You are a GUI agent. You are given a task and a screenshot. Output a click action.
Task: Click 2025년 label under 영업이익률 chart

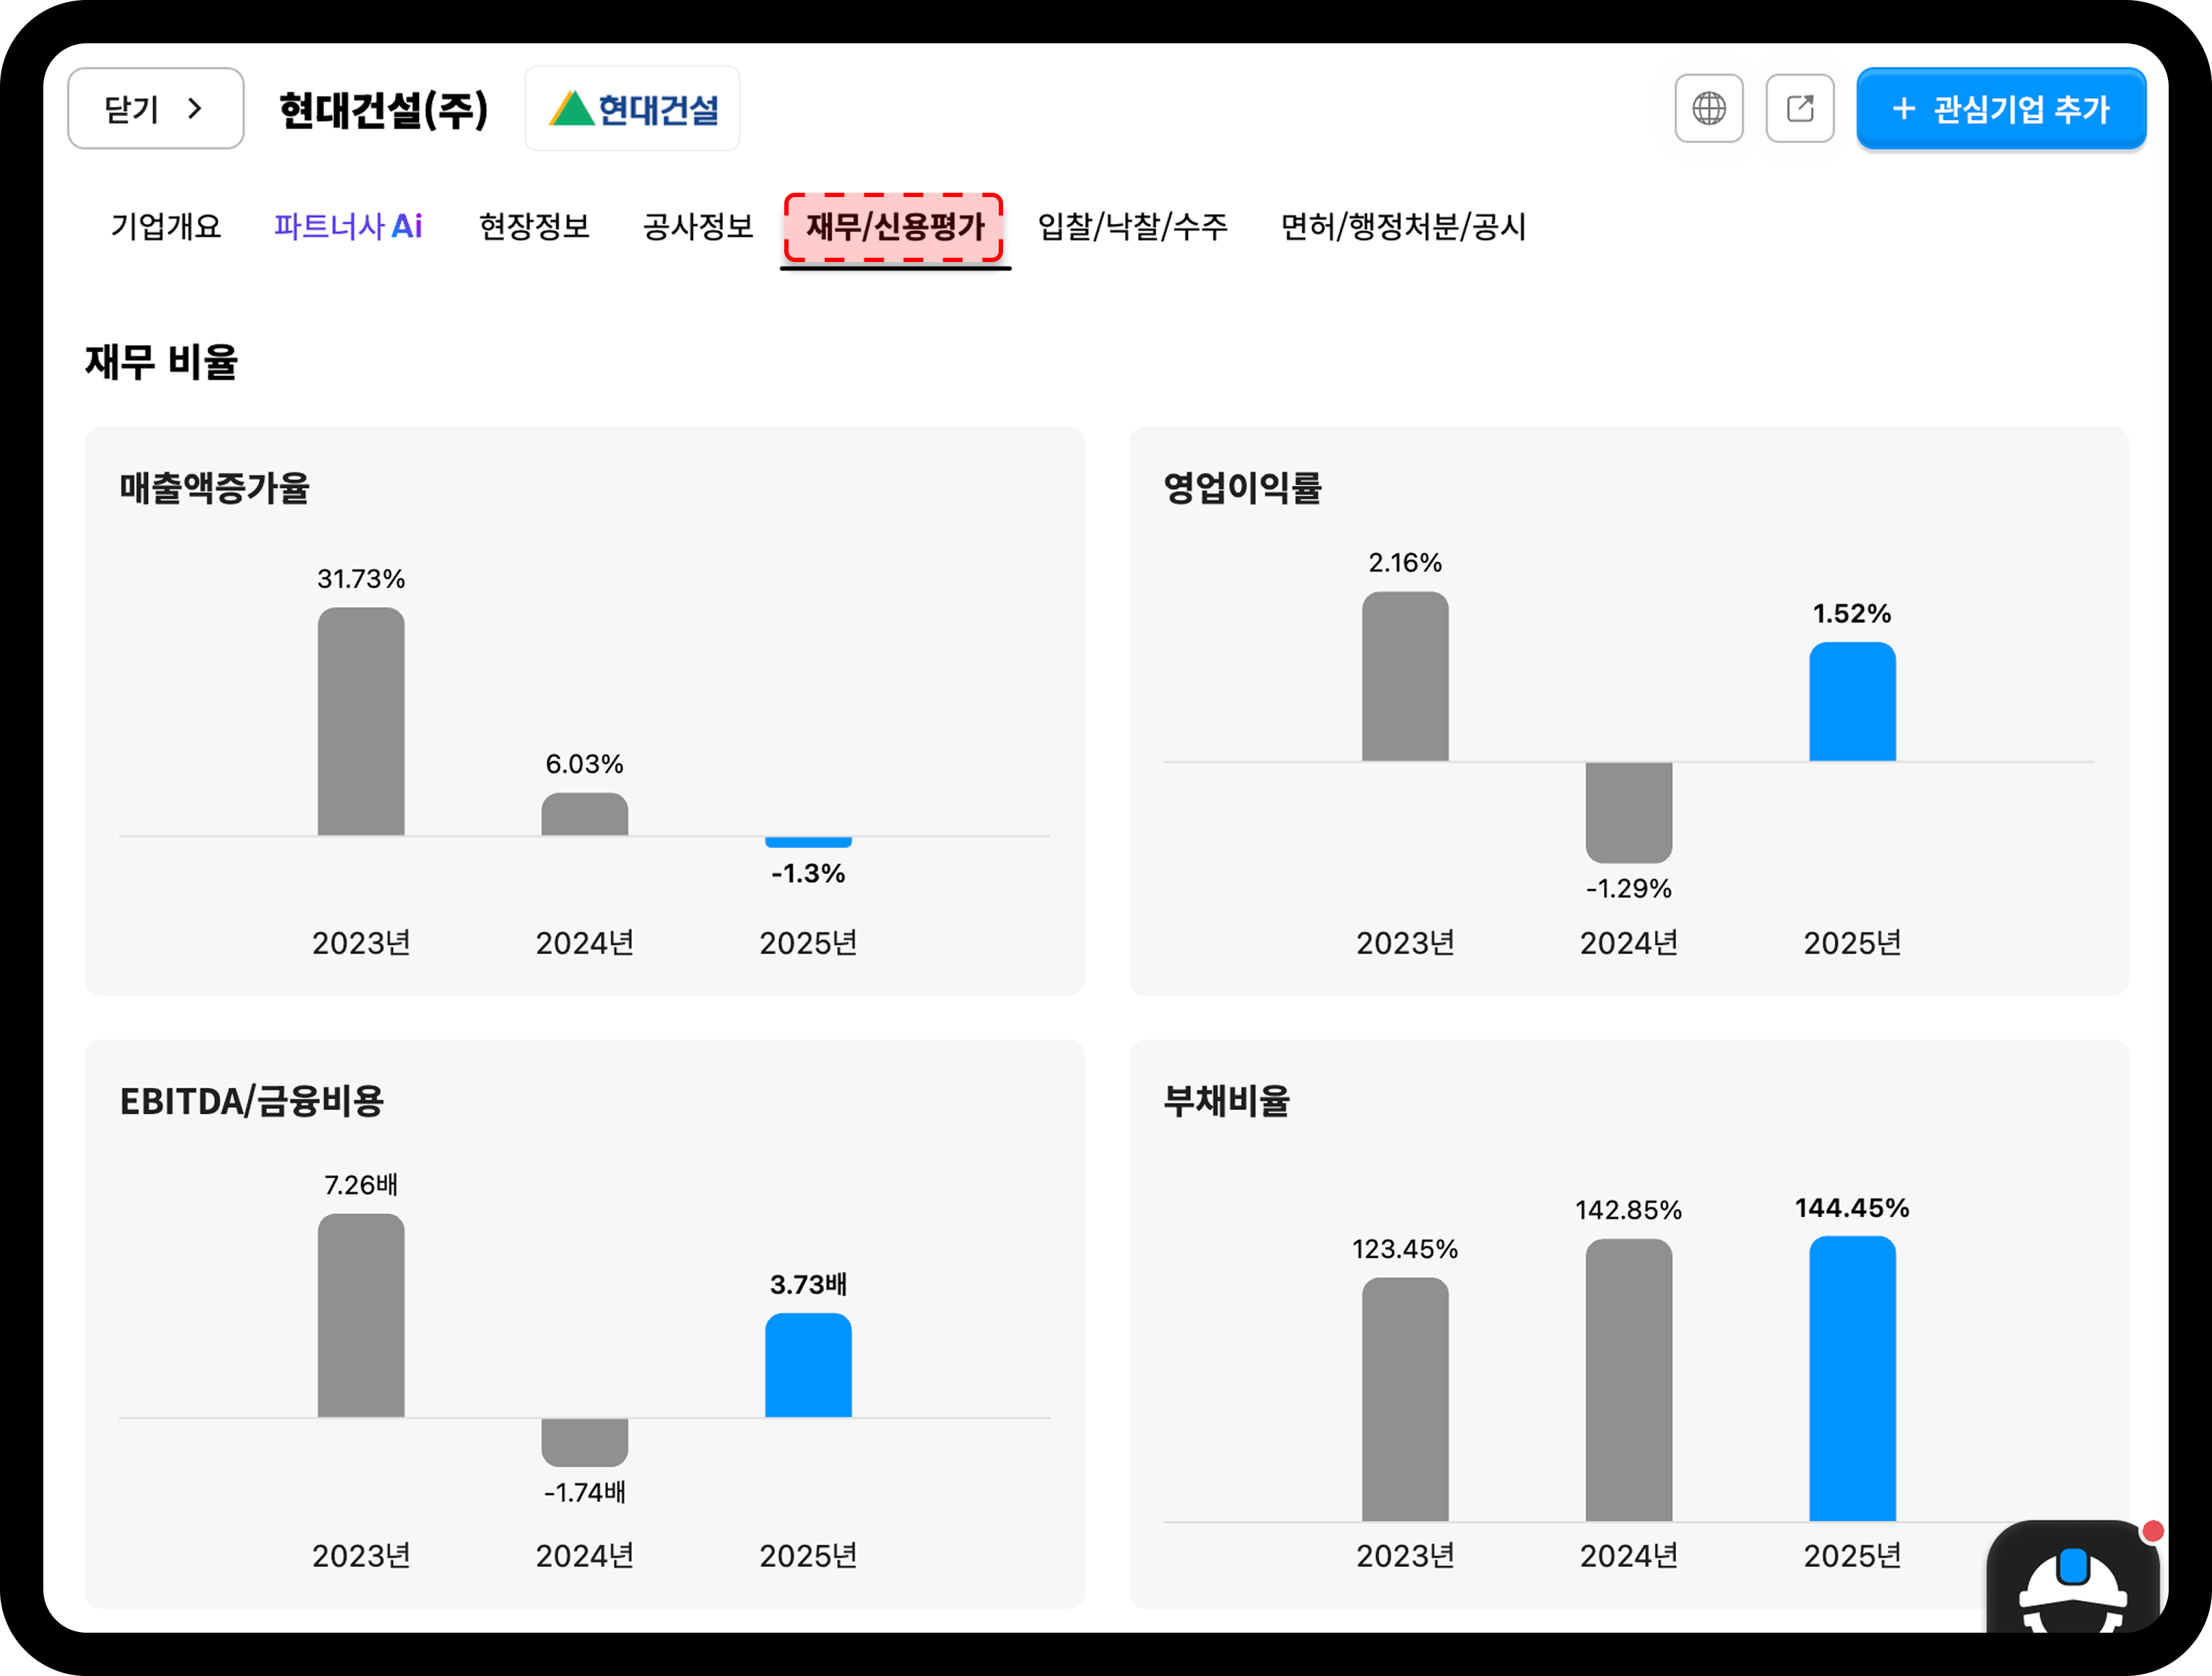coord(1852,943)
